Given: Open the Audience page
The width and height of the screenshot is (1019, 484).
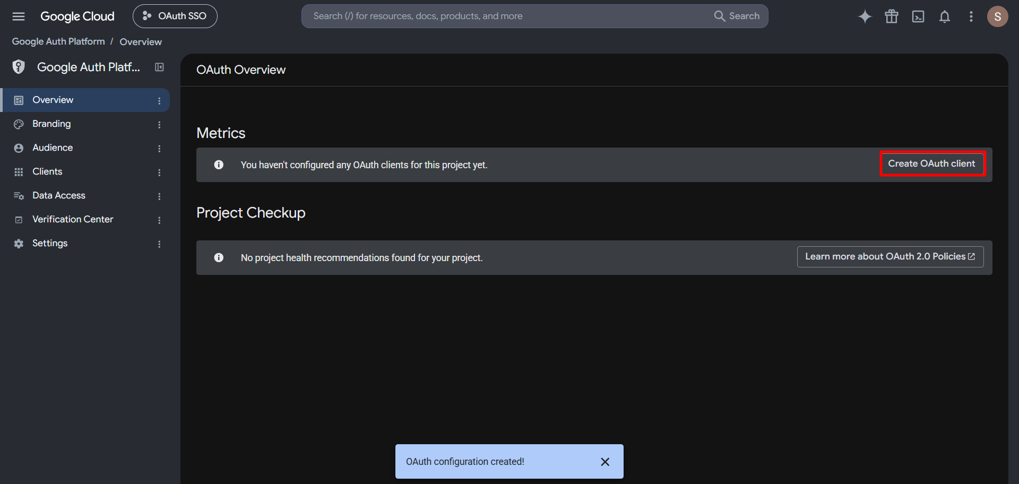Looking at the screenshot, I should tap(85, 148).
